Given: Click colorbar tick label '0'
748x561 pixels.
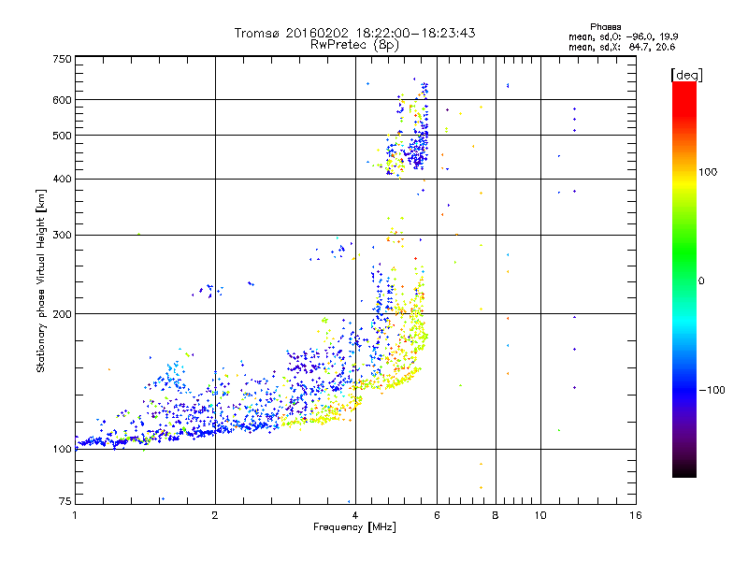Looking at the screenshot, I should click(x=701, y=281).
